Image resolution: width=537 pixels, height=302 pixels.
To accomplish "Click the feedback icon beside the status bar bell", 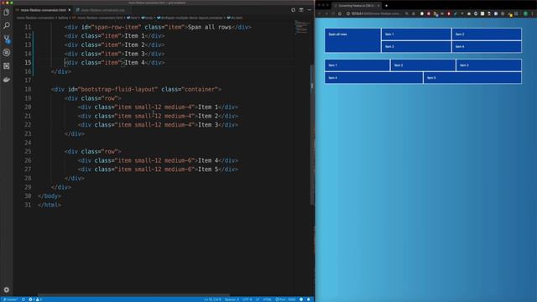I will point(301,299).
